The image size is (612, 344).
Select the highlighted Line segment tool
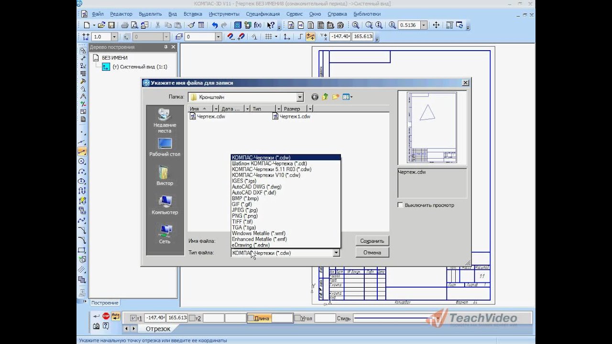[x=82, y=152]
